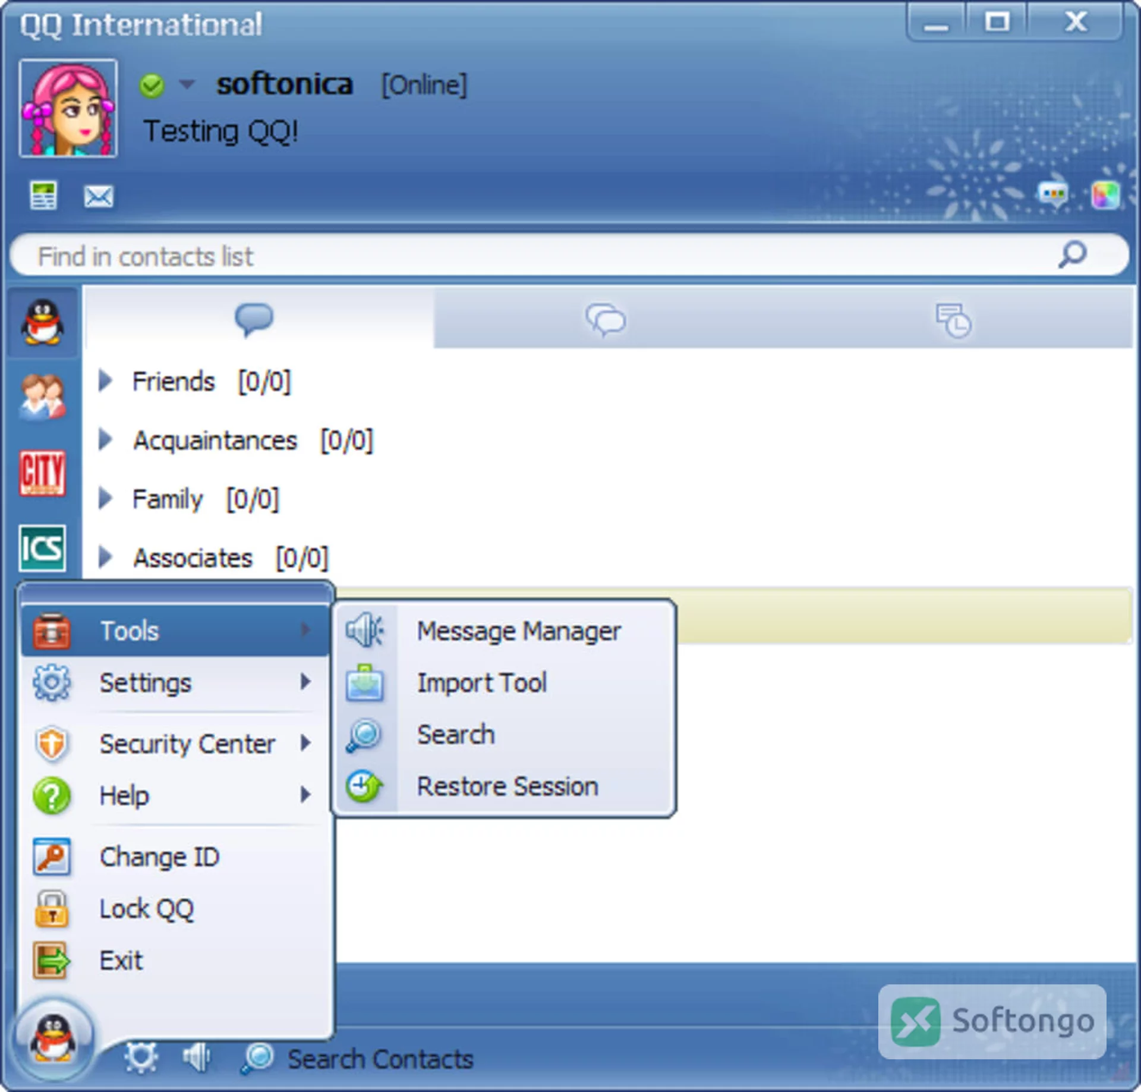
Task: Open the Security Center submenu
Action: click(175, 743)
